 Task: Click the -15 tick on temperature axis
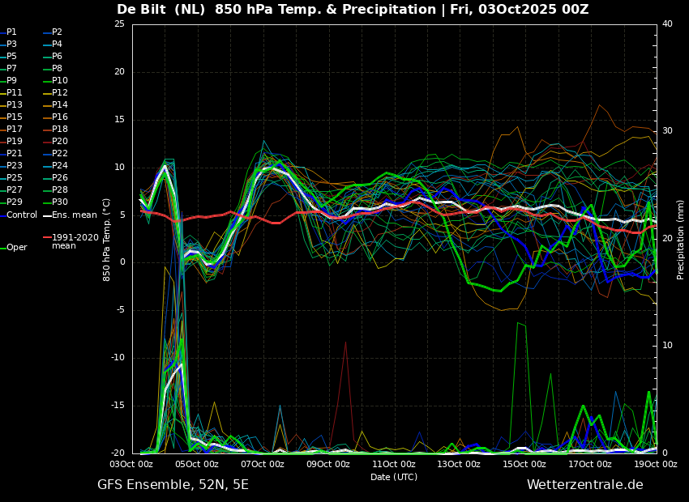pyautogui.click(x=118, y=406)
